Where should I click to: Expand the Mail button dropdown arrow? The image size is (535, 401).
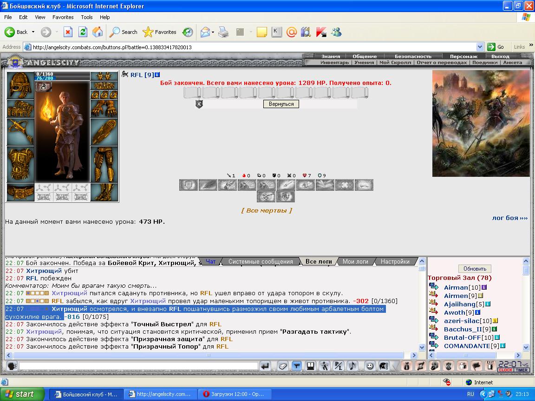pyautogui.click(x=213, y=32)
